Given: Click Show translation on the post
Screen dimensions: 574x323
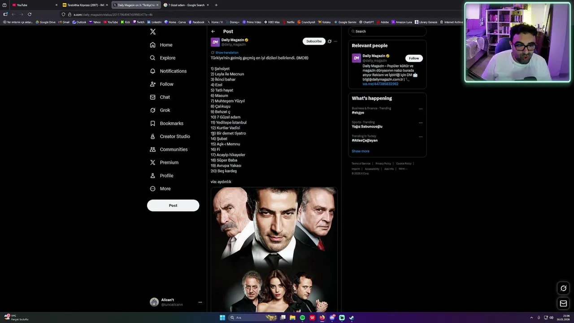Looking at the screenshot, I should [227, 52].
